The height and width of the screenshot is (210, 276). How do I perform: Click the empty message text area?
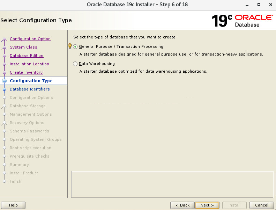(172, 184)
